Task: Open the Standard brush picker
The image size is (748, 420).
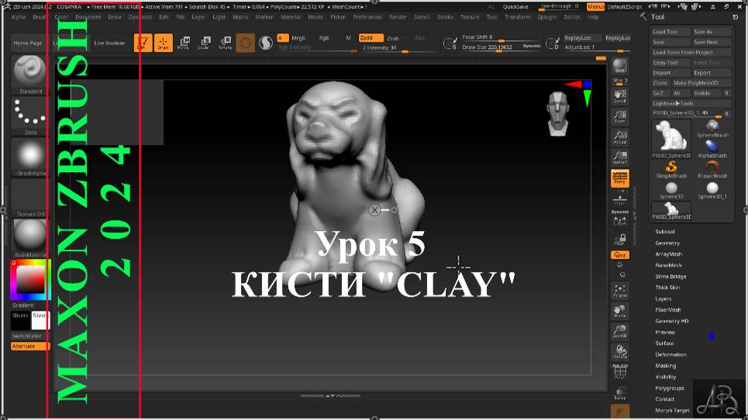Action: (30, 75)
